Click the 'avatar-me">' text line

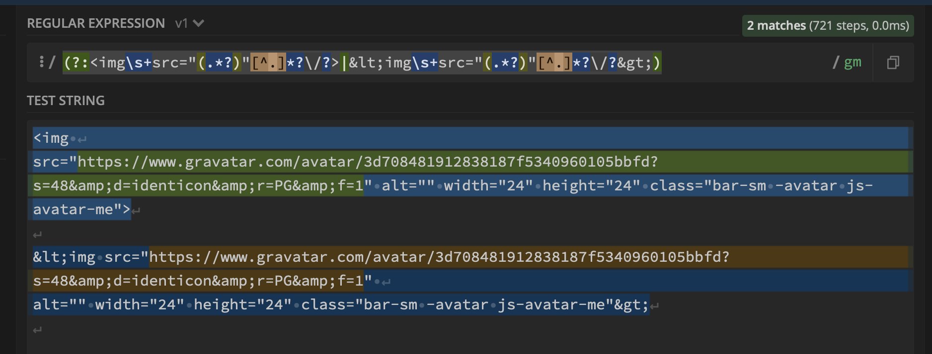click(x=81, y=209)
